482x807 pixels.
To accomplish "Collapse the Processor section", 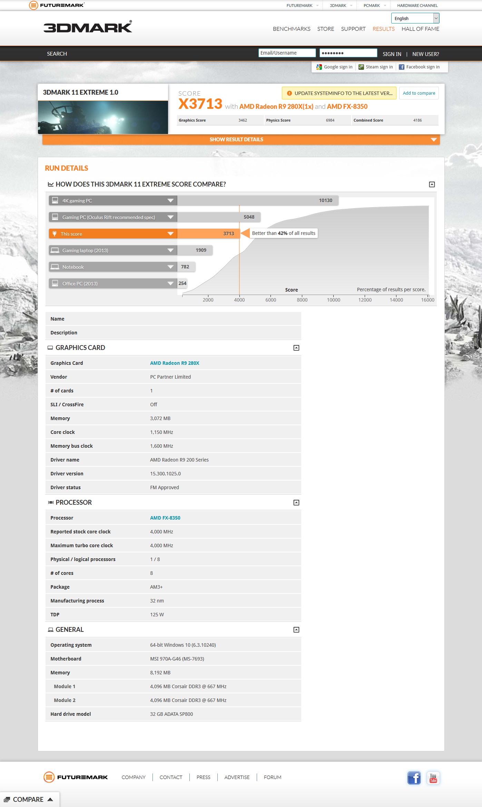I will click(296, 503).
